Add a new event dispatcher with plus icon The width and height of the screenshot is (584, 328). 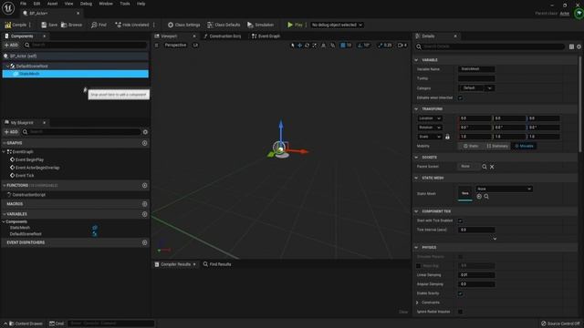tap(144, 243)
